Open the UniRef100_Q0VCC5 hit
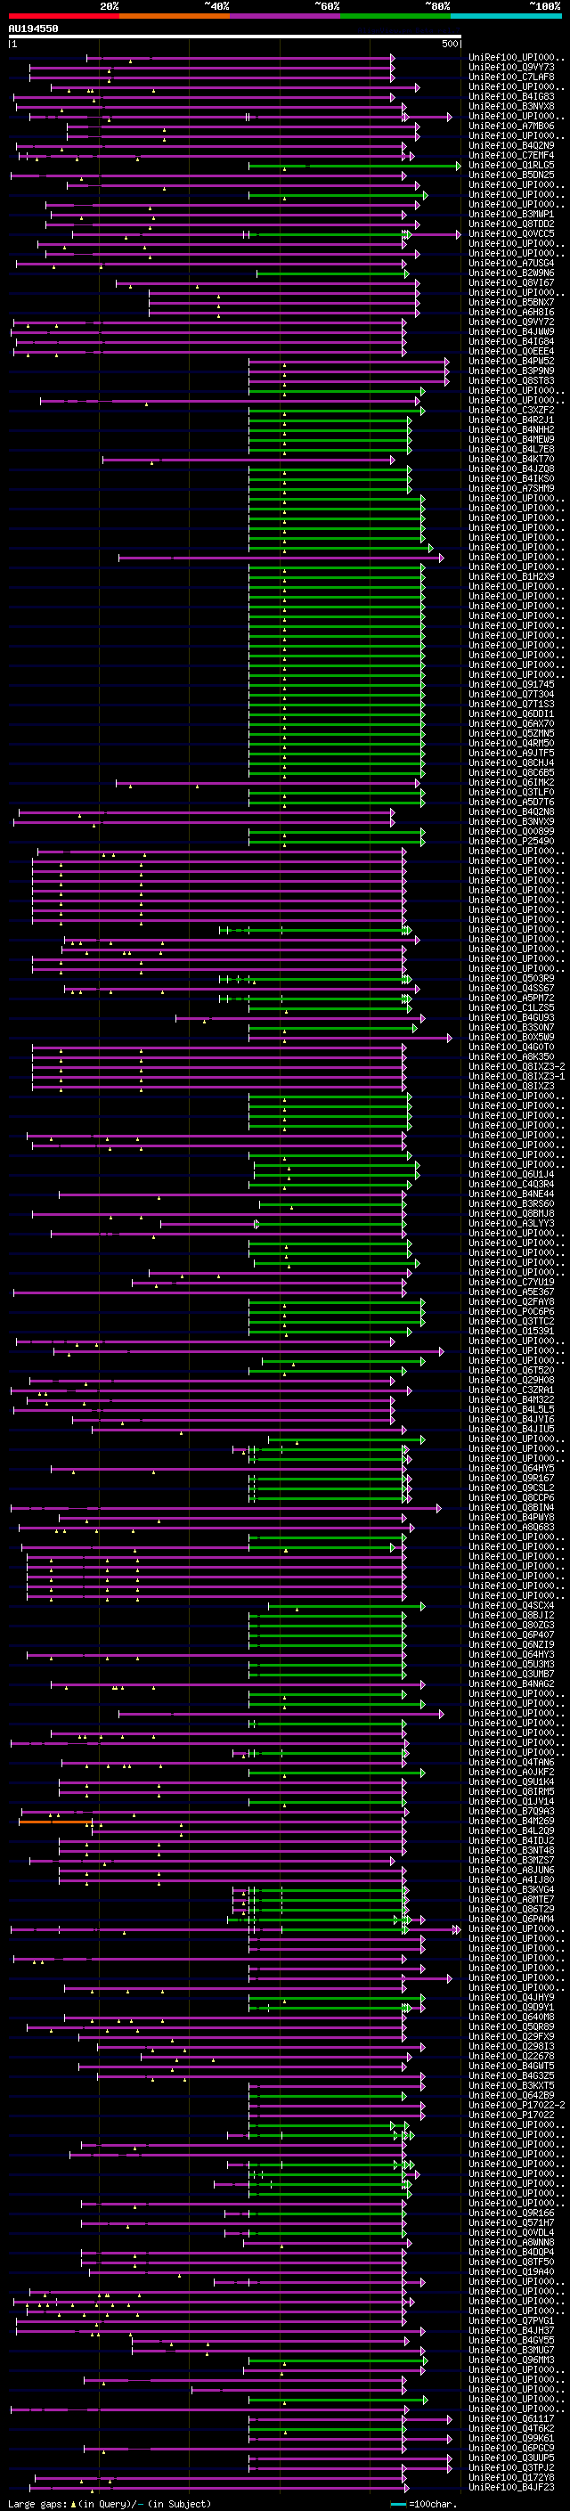 [511, 234]
